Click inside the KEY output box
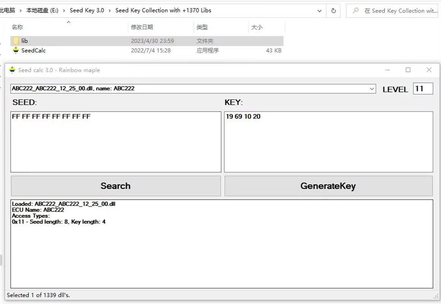 pos(328,142)
